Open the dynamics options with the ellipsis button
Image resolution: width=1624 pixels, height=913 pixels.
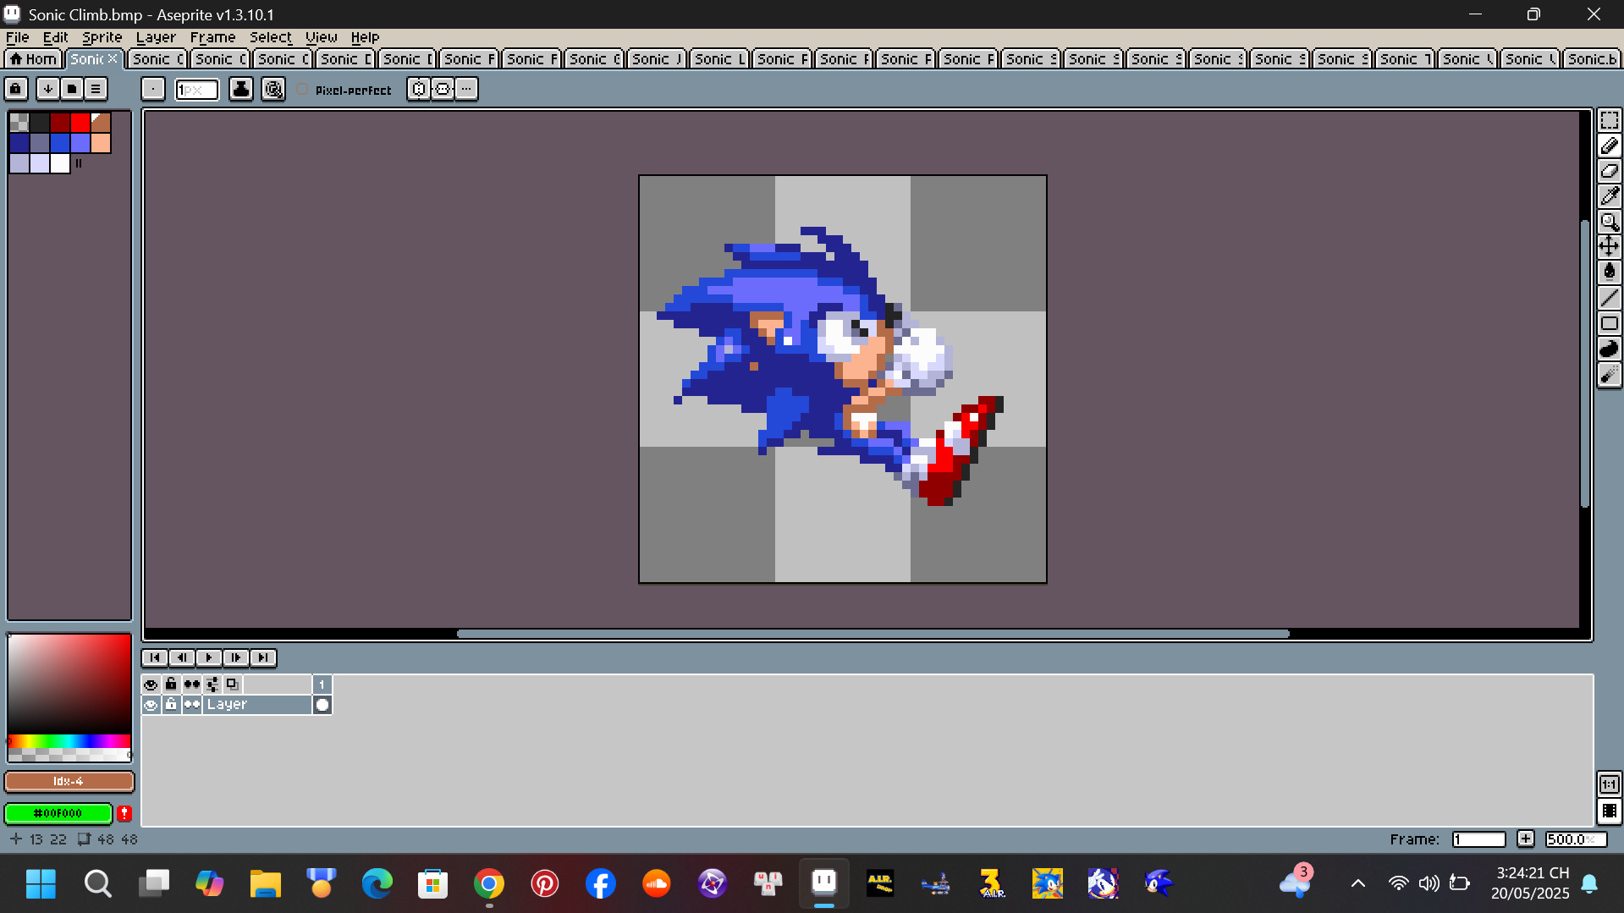click(466, 89)
